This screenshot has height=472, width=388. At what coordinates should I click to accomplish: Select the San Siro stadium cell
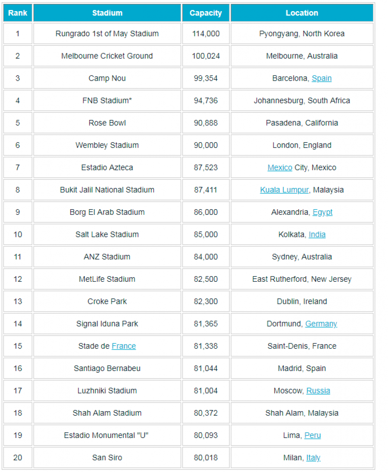click(x=107, y=458)
